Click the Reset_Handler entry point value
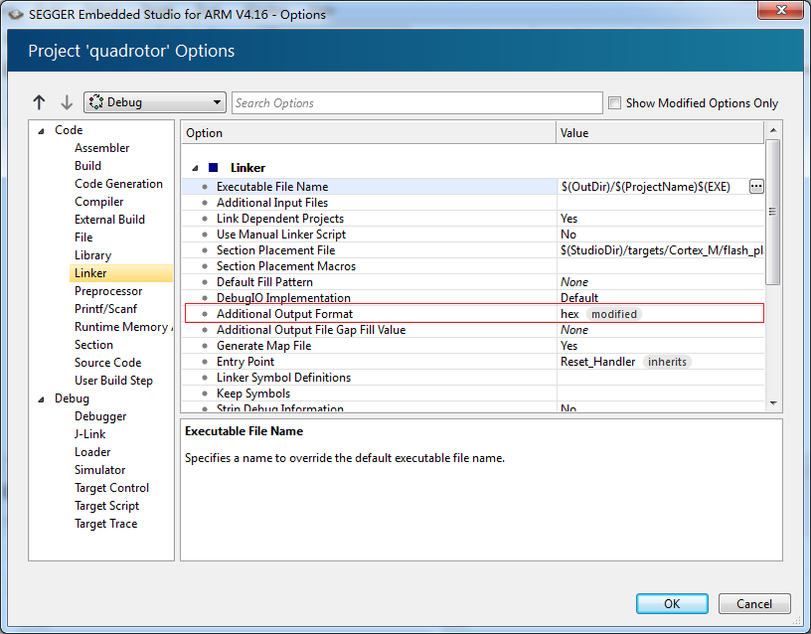The image size is (811, 634). point(598,362)
